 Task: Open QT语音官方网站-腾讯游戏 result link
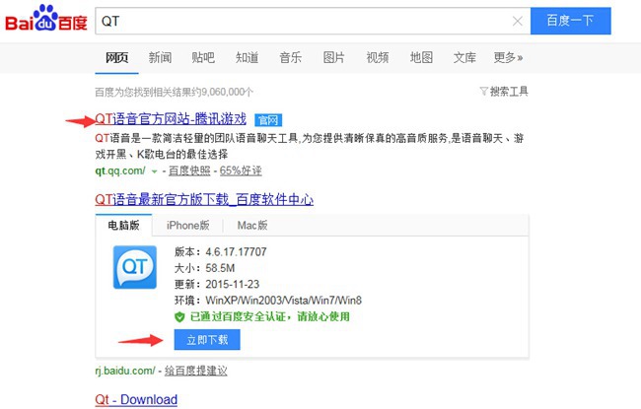pos(171,119)
